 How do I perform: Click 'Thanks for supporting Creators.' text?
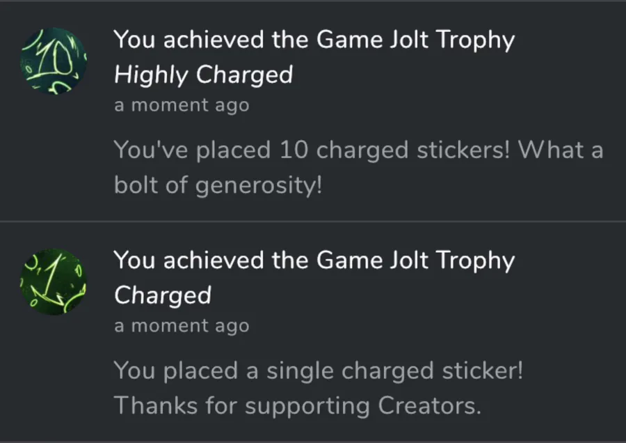[298, 406]
